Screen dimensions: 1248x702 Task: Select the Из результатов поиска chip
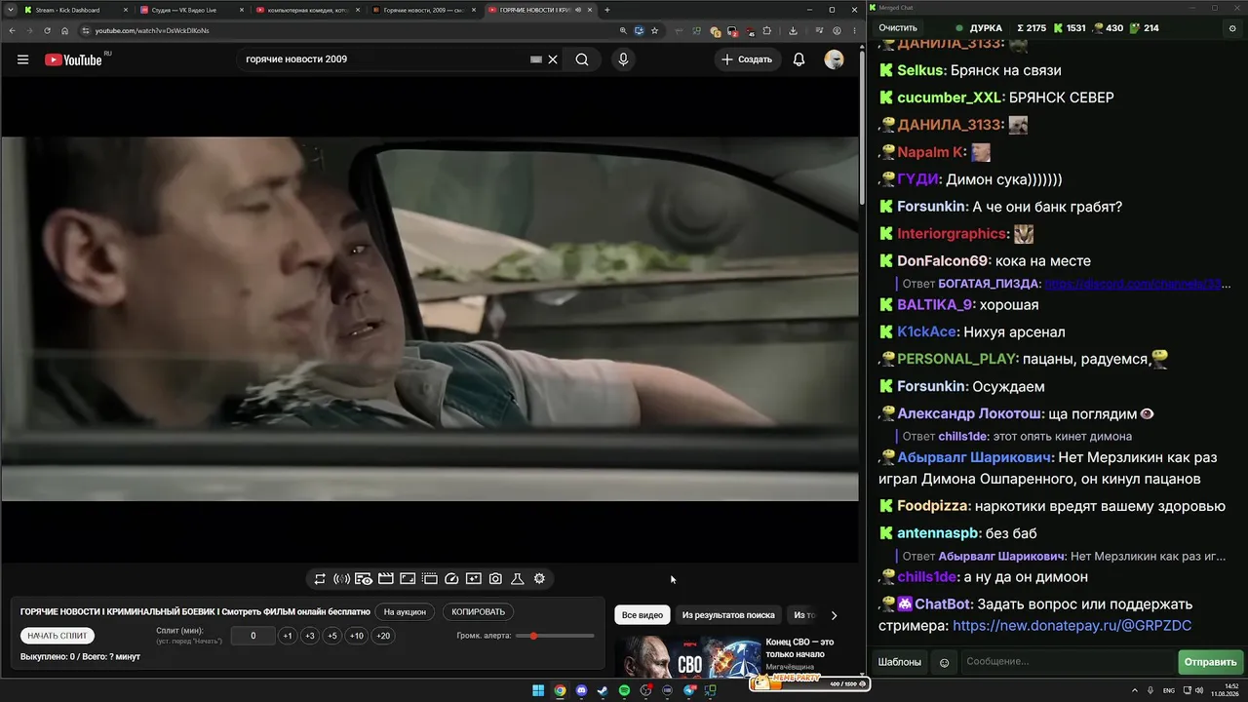[x=728, y=615]
